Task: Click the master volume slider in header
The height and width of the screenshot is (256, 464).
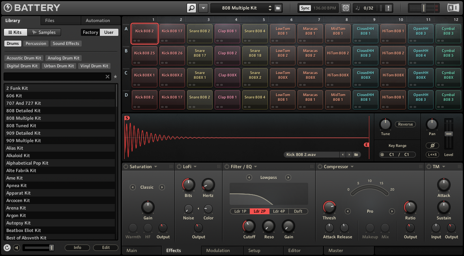Action: click(x=424, y=8)
